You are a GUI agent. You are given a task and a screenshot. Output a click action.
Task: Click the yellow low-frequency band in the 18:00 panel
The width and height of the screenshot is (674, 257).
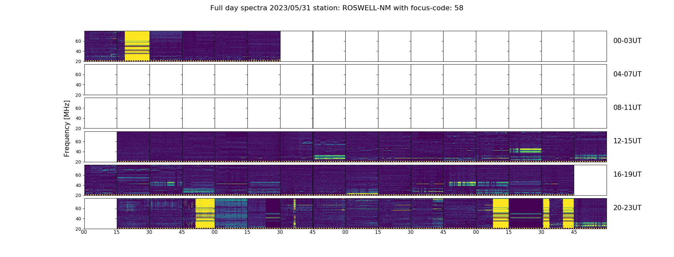coord(362,193)
